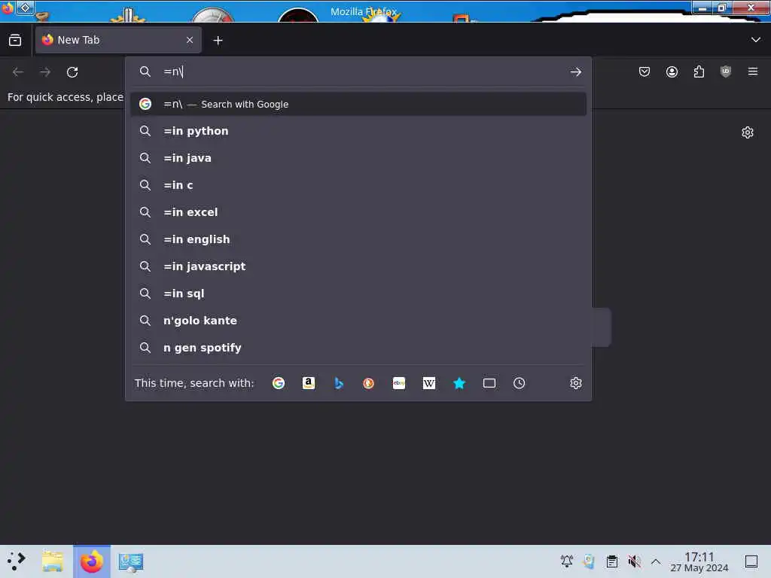Image resolution: width=771 pixels, height=578 pixels.
Task: Choose suggestion '=in excel'
Action: pyautogui.click(x=358, y=212)
